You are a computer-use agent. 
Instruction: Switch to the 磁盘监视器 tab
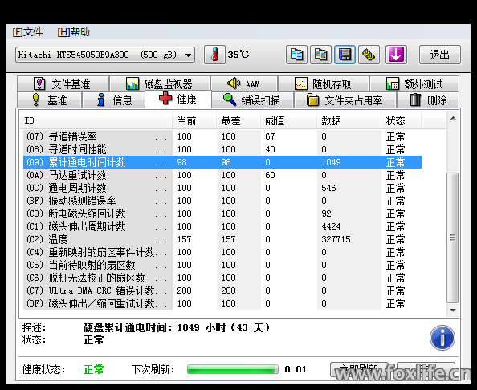[x=160, y=83]
